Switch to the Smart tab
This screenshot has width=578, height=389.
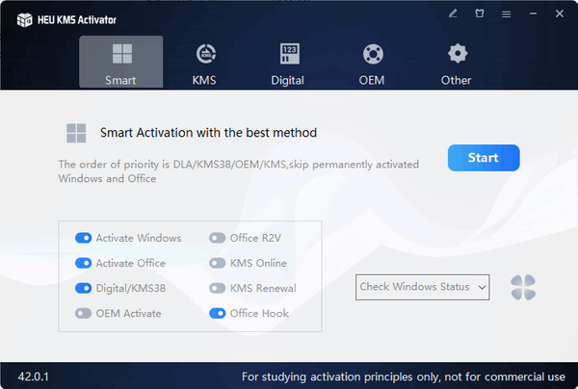click(121, 62)
